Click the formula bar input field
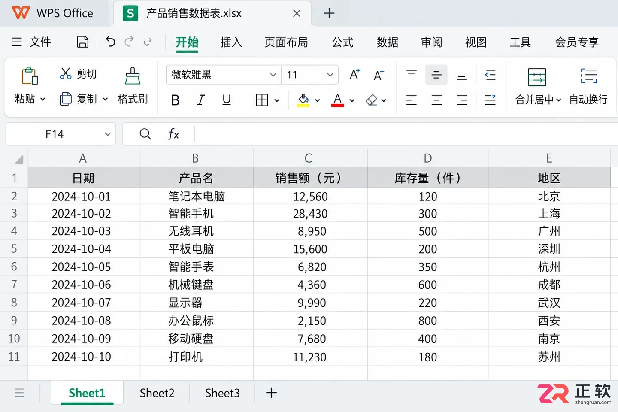 [x=406, y=134]
